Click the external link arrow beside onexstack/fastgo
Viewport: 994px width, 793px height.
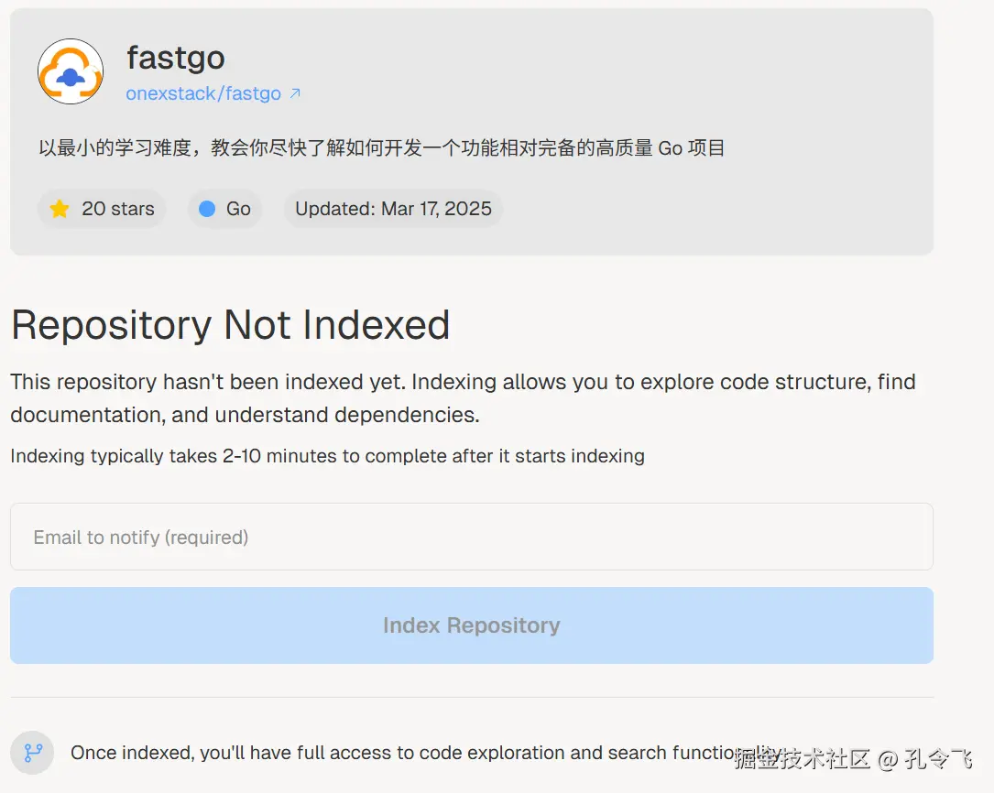295,93
